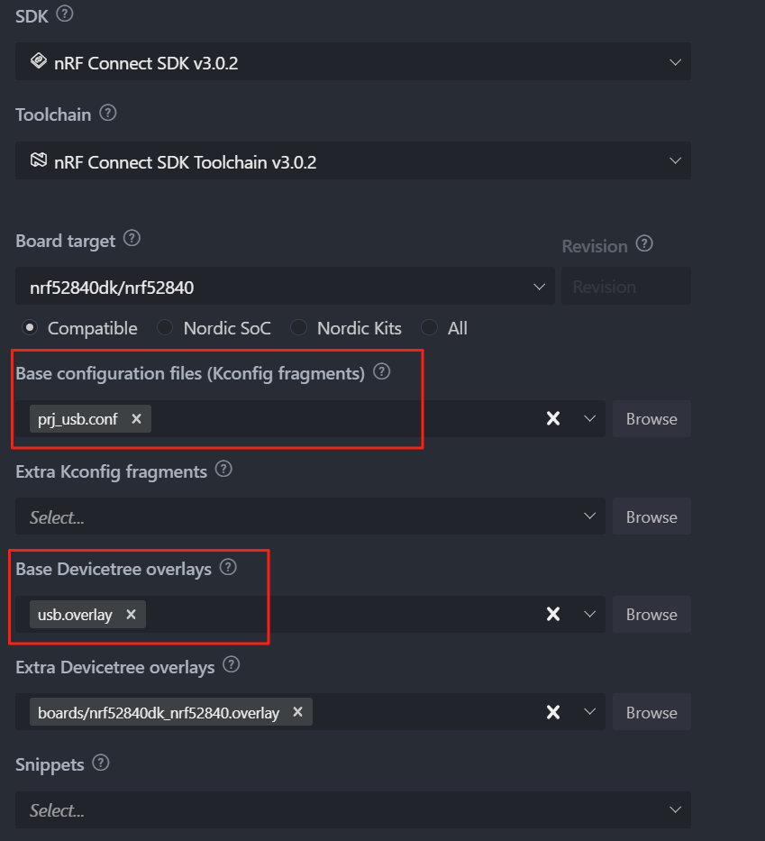Click help icon next to Board target

[132, 238]
